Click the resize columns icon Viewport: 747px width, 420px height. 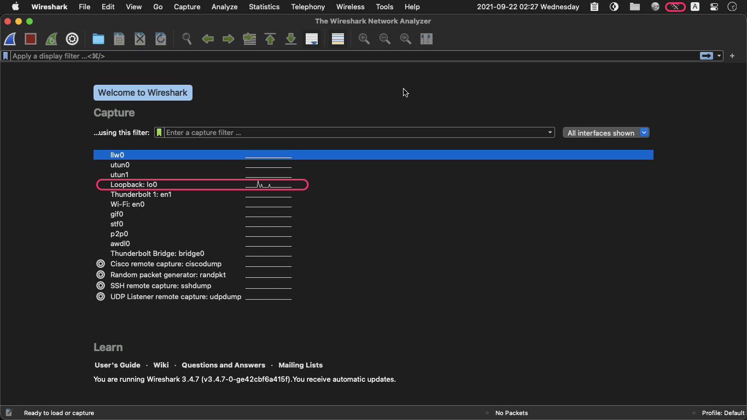pyautogui.click(x=427, y=39)
